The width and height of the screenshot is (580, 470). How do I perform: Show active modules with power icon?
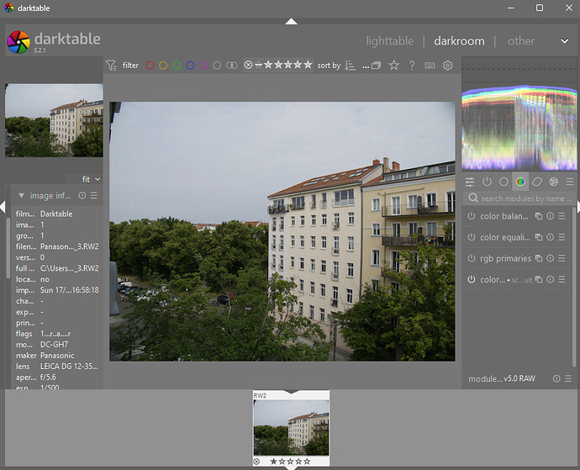[x=487, y=182]
